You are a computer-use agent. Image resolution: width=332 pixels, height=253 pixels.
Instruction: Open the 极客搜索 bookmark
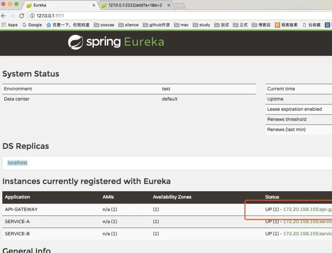coord(287,25)
